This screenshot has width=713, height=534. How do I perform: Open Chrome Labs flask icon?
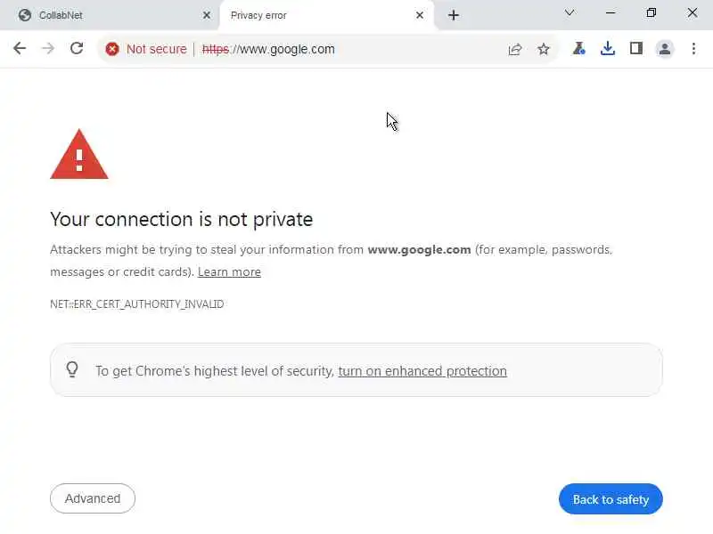[579, 49]
